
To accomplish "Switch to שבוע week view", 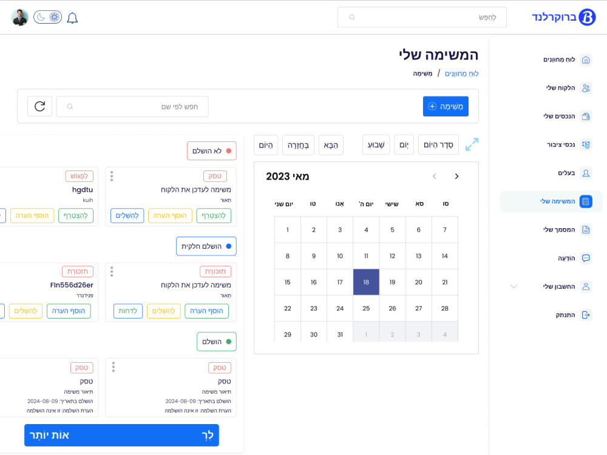I will coord(376,145).
